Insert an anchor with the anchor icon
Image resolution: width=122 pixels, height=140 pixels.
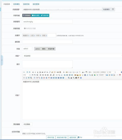(x=62, y=75)
